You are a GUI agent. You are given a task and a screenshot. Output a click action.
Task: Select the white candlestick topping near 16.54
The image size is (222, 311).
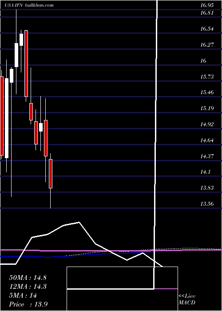21,40
